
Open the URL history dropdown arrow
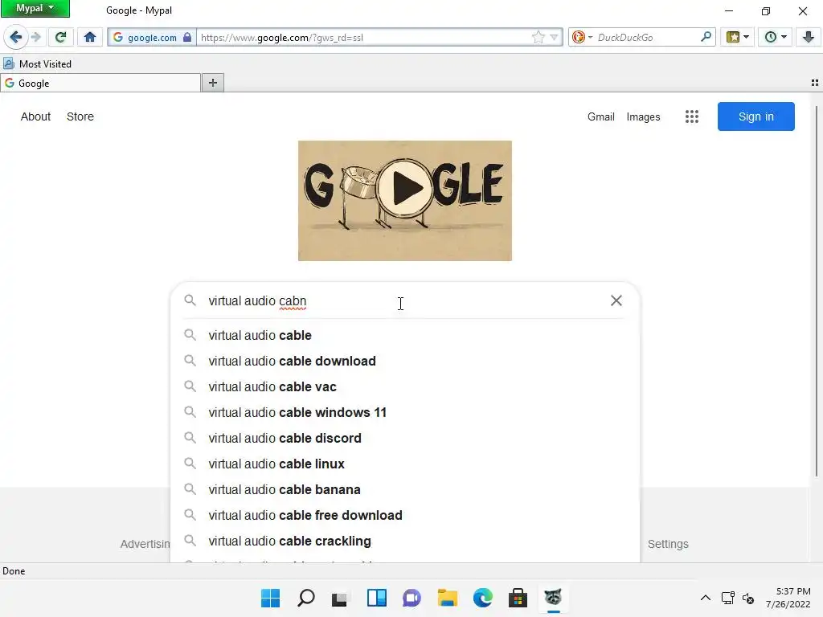click(555, 37)
